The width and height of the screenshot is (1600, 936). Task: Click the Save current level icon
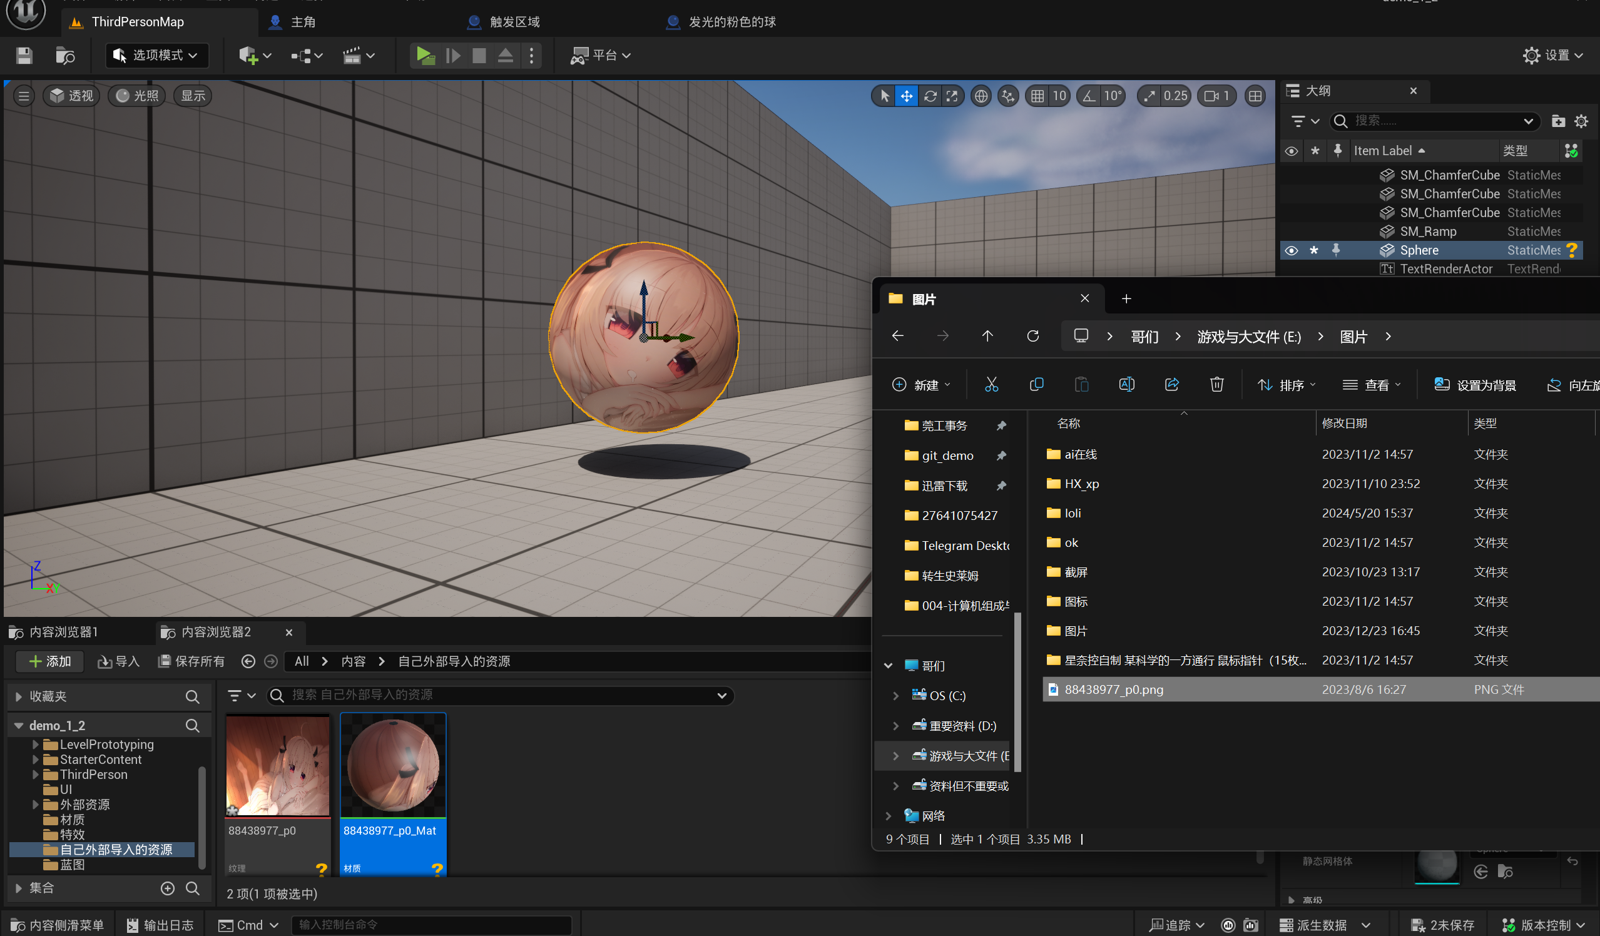[x=24, y=56]
